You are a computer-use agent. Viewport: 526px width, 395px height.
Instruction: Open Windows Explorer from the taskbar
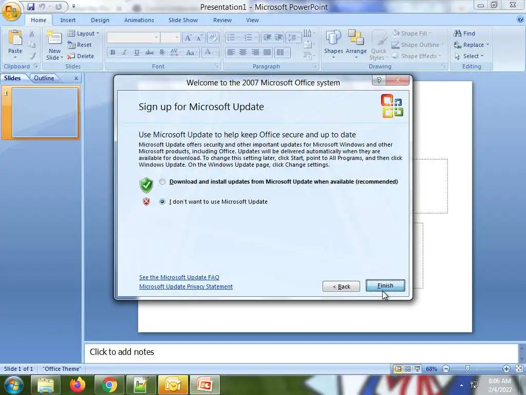pyautogui.click(x=46, y=385)
